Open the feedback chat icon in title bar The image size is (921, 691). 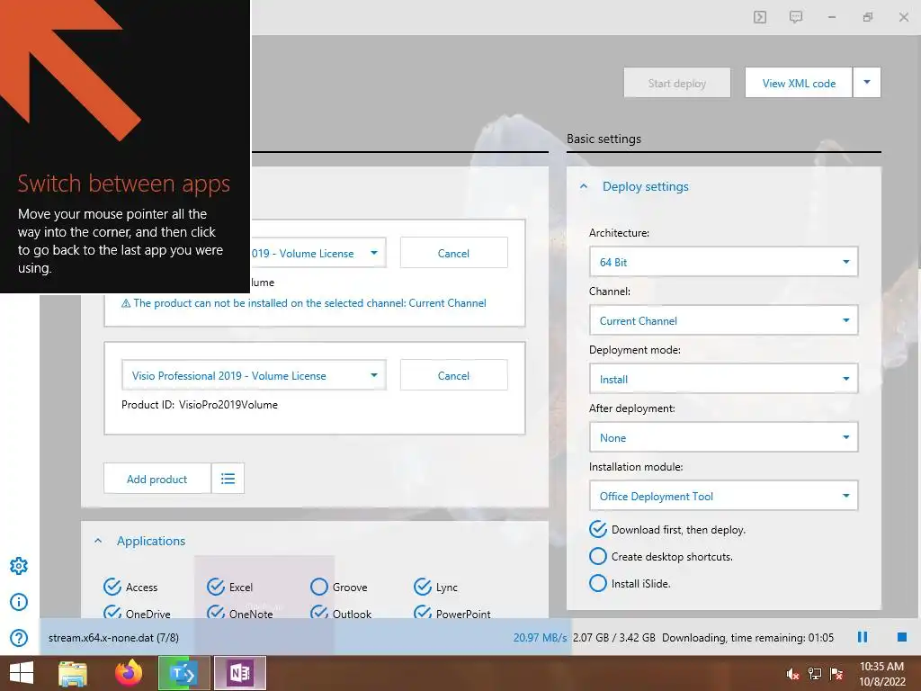[796, 17]
